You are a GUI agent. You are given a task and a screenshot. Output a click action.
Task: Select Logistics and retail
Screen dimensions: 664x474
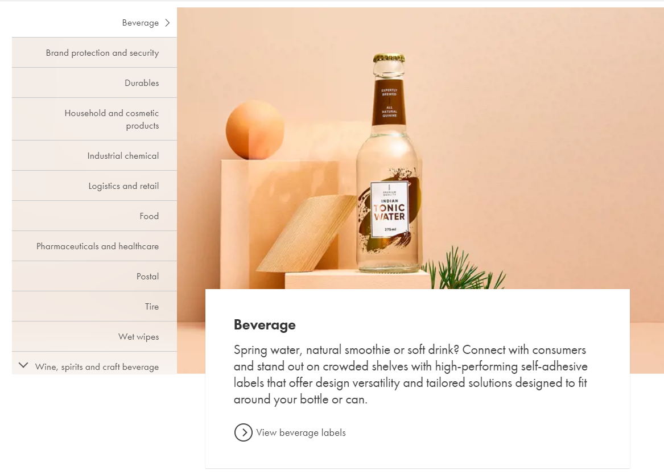coord(94,186)
